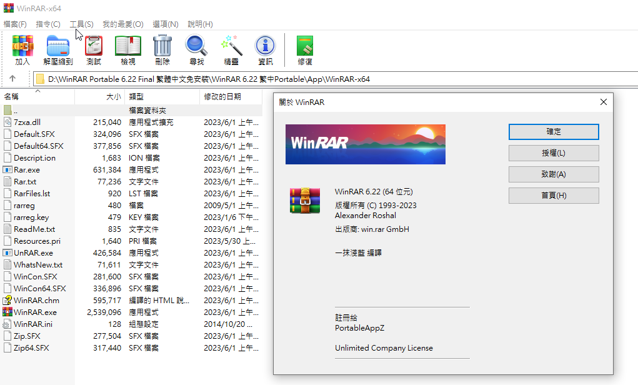This screenshot has height=385, width=638.
Task: Launch the 精靈 (Wizard) toolbar icon
Action: [x=231, y=50]
